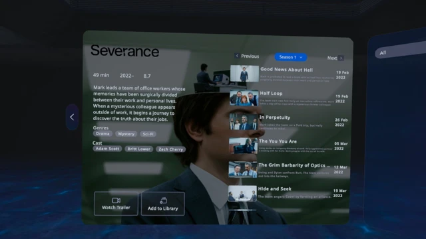The height and width of the screenshot is (239, 426).
Task: Click the Previous left chevron icon
Action: 237,56
